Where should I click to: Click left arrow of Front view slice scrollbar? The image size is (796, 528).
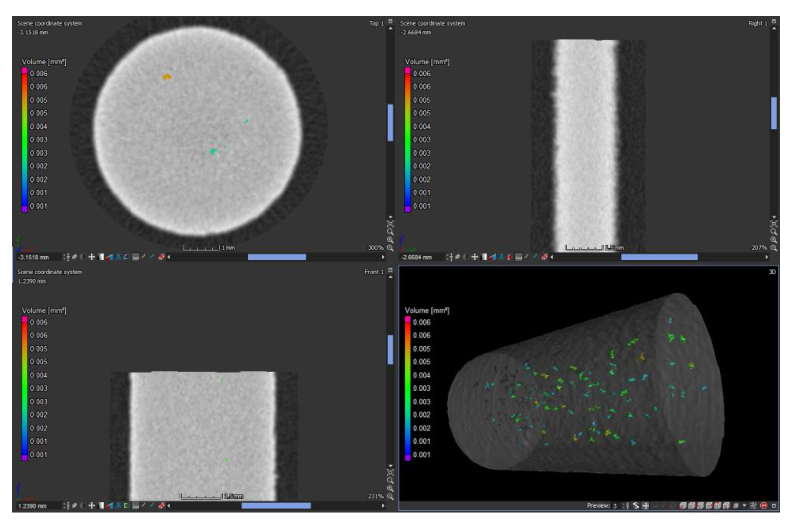click(x=169, y=505)
